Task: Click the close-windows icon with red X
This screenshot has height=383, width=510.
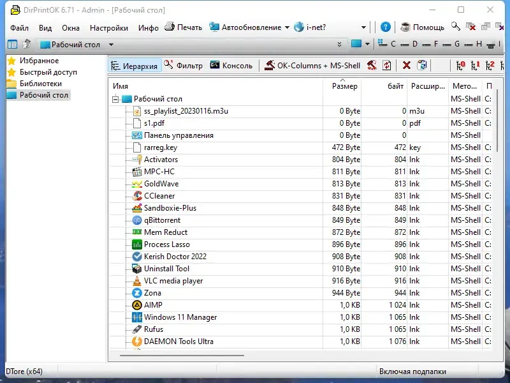Action: tap(470, 26)
